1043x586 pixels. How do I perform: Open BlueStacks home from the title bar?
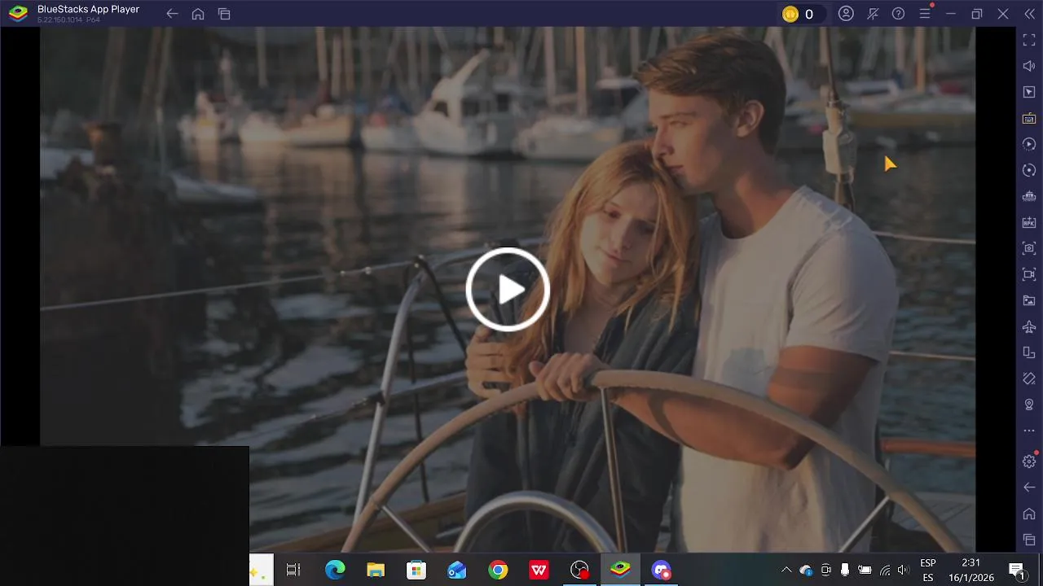pos(198,14)
